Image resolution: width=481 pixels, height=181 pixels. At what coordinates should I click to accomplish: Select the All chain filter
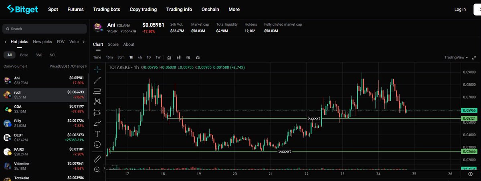coord(9,55)
